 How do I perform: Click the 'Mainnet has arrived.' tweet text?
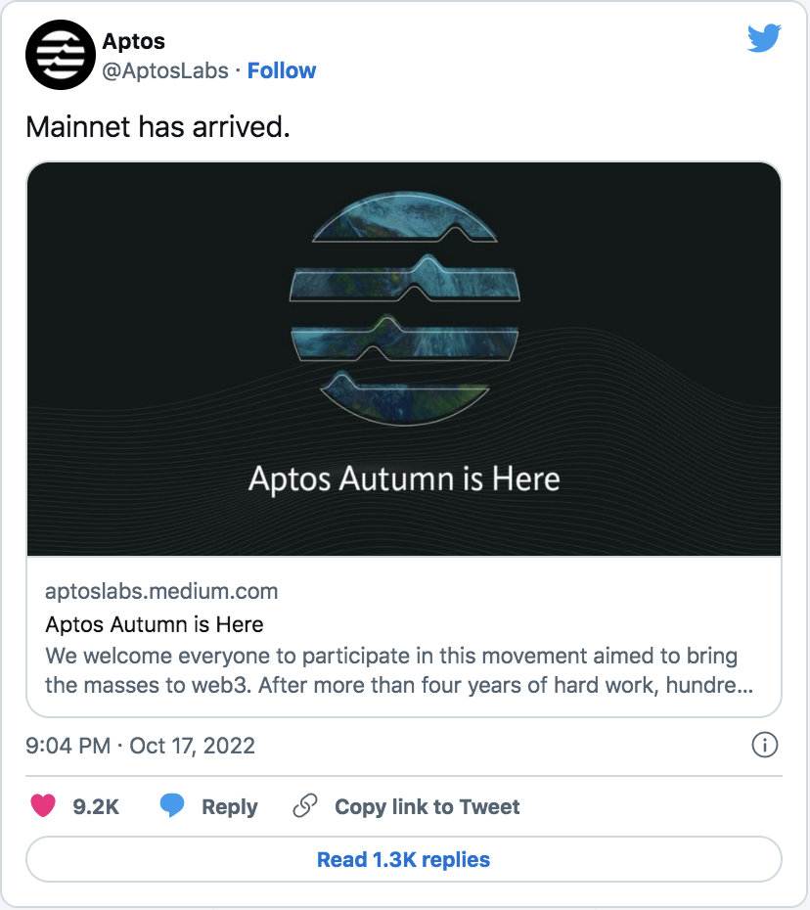157,127
